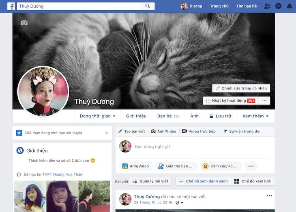Click the video camera icon of Video trực tiếp
This screenshot has height=212, width=296.
[x=184, y=131]
